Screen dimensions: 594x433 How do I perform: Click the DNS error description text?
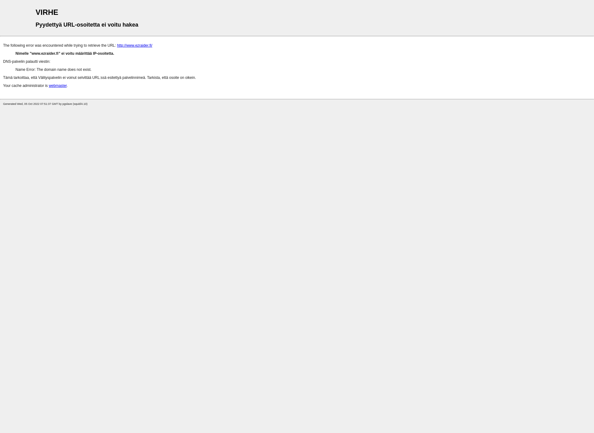53,69
